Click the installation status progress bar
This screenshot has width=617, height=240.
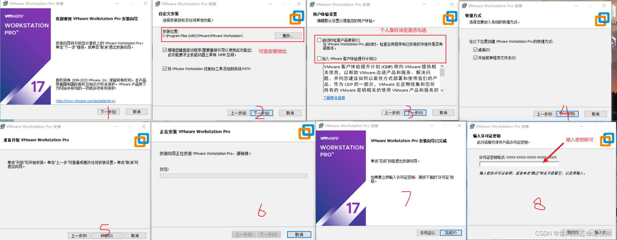click(233, 176)
